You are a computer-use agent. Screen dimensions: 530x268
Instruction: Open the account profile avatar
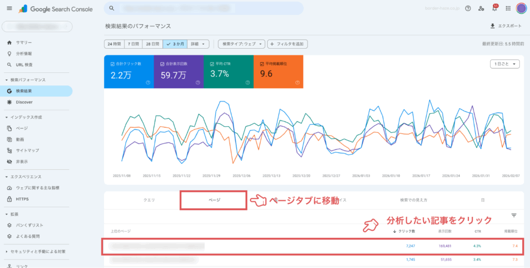click(521, 8)
